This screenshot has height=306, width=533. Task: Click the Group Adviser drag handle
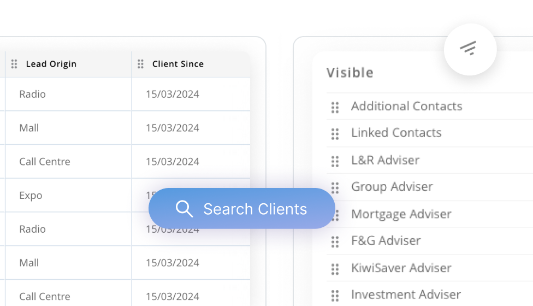coord(335,187)
